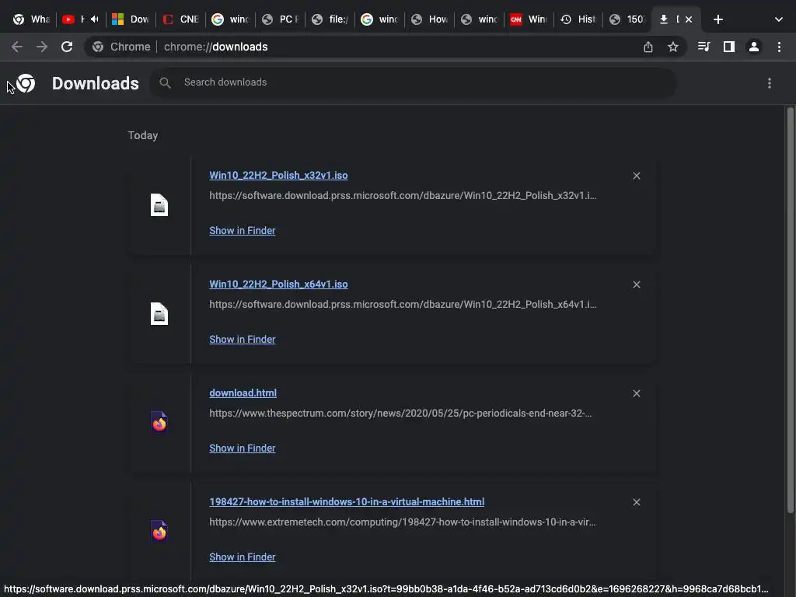Expand the tab search chevron
Viewport: 796px width, 597px height.
[779, 19]
